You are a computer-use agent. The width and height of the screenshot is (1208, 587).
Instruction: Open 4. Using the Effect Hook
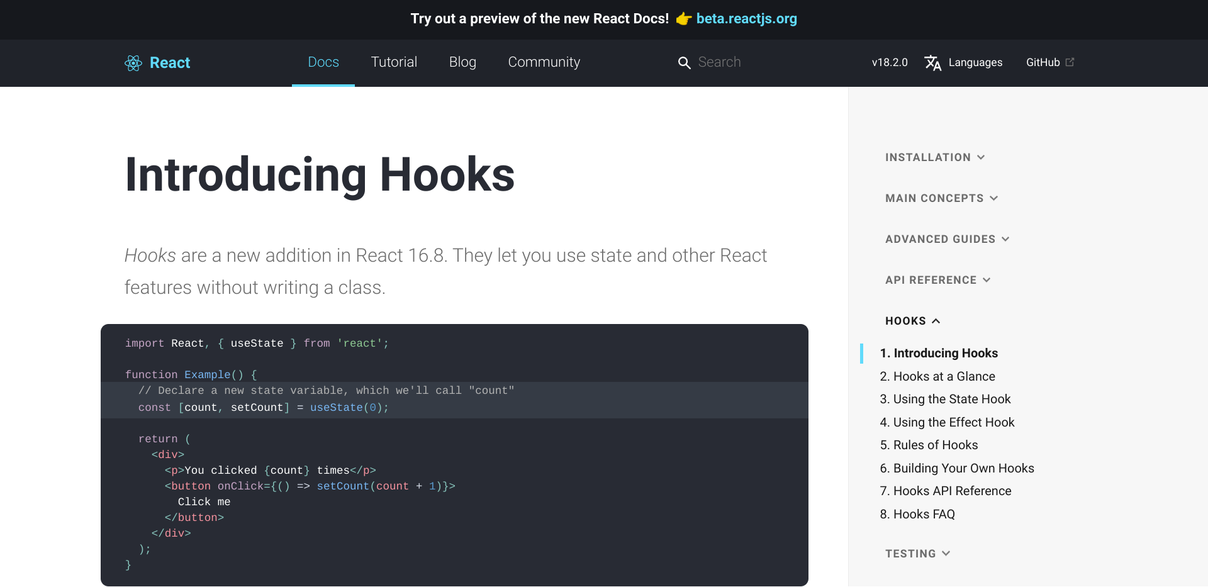(x=947, y=422)
